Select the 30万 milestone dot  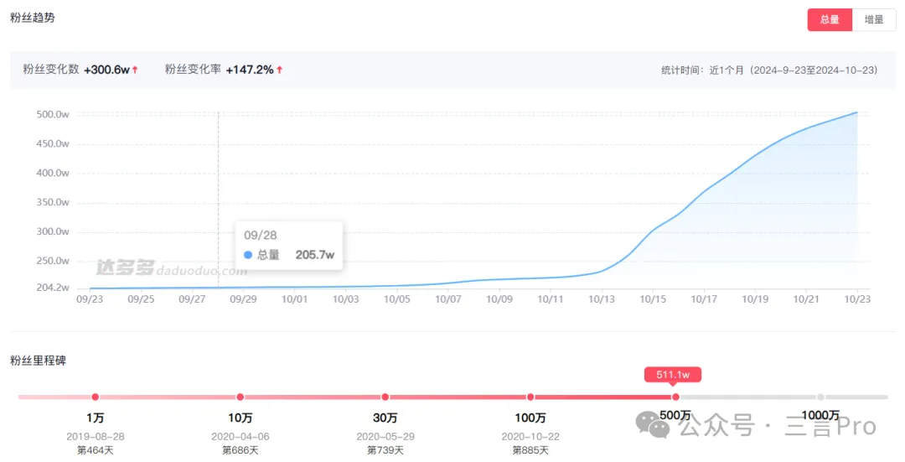(385, 397)
